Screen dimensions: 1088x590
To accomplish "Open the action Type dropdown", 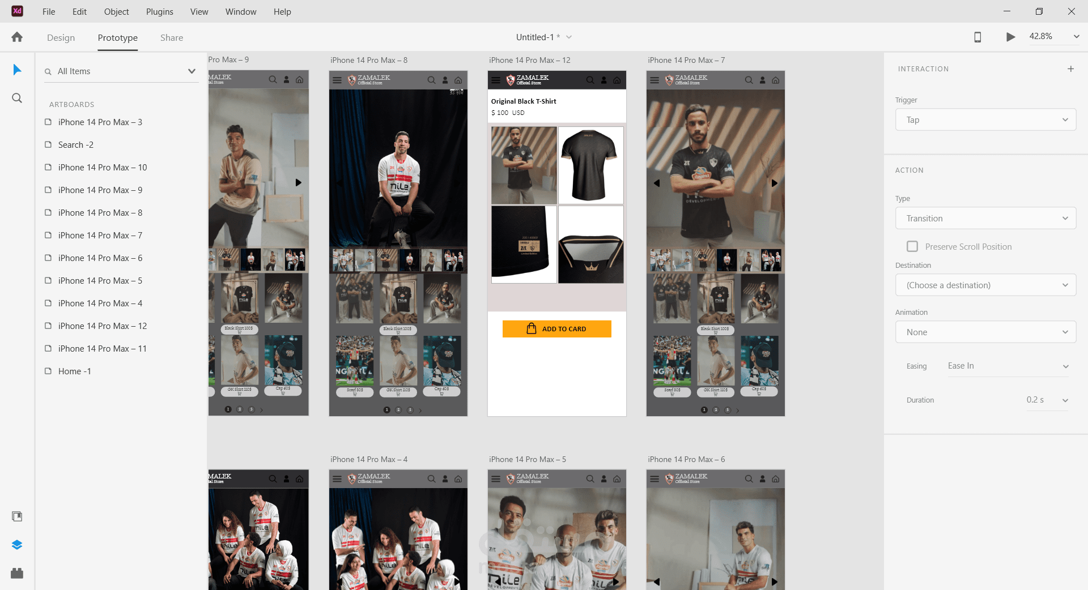I will coord(985,218).
